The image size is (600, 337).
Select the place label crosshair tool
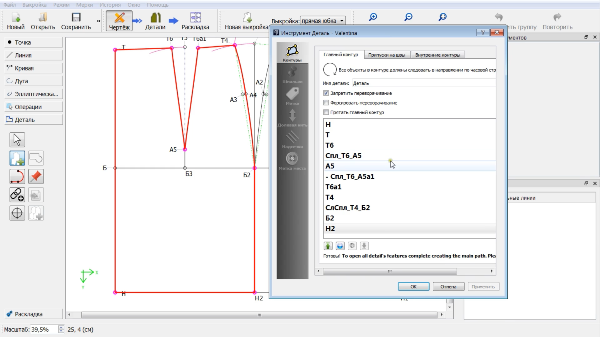pos(17,213)
